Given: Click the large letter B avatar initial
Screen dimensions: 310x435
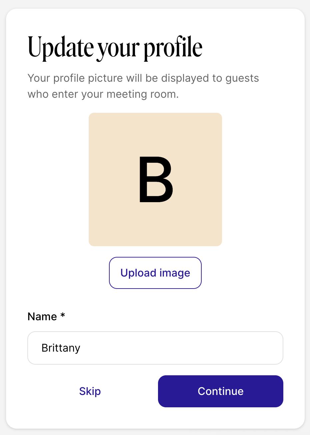Looking at the screenshot, I should pyautogui.click(x=156, y=179).
